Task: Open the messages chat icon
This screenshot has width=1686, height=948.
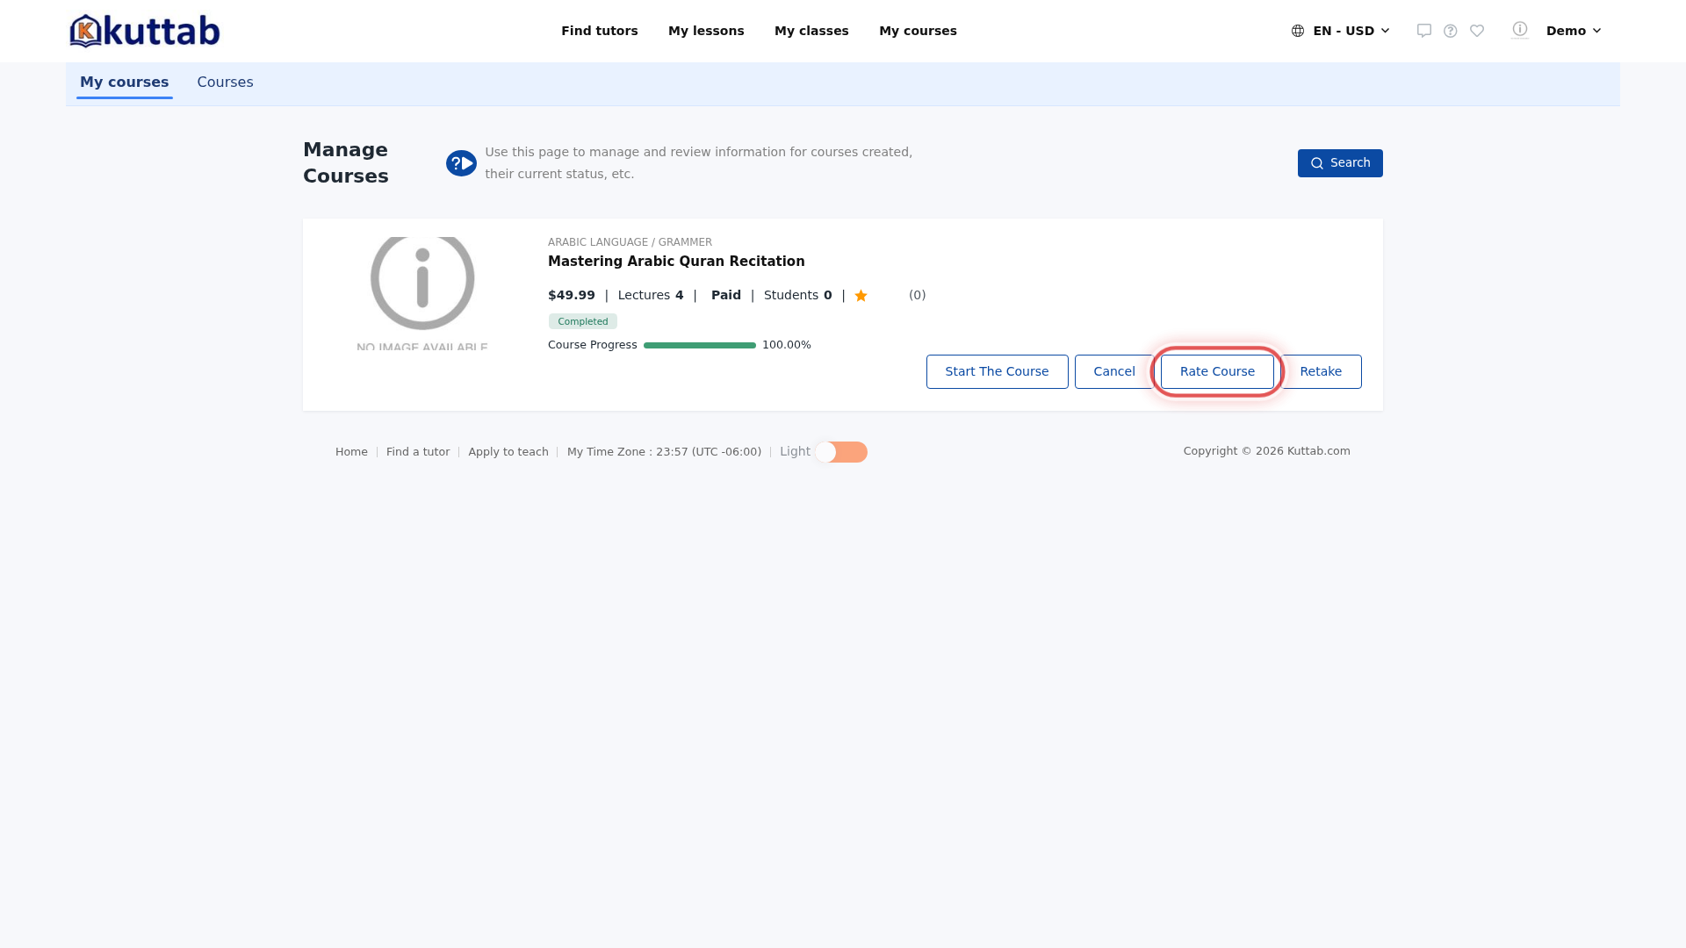Action: [1424, 31]
